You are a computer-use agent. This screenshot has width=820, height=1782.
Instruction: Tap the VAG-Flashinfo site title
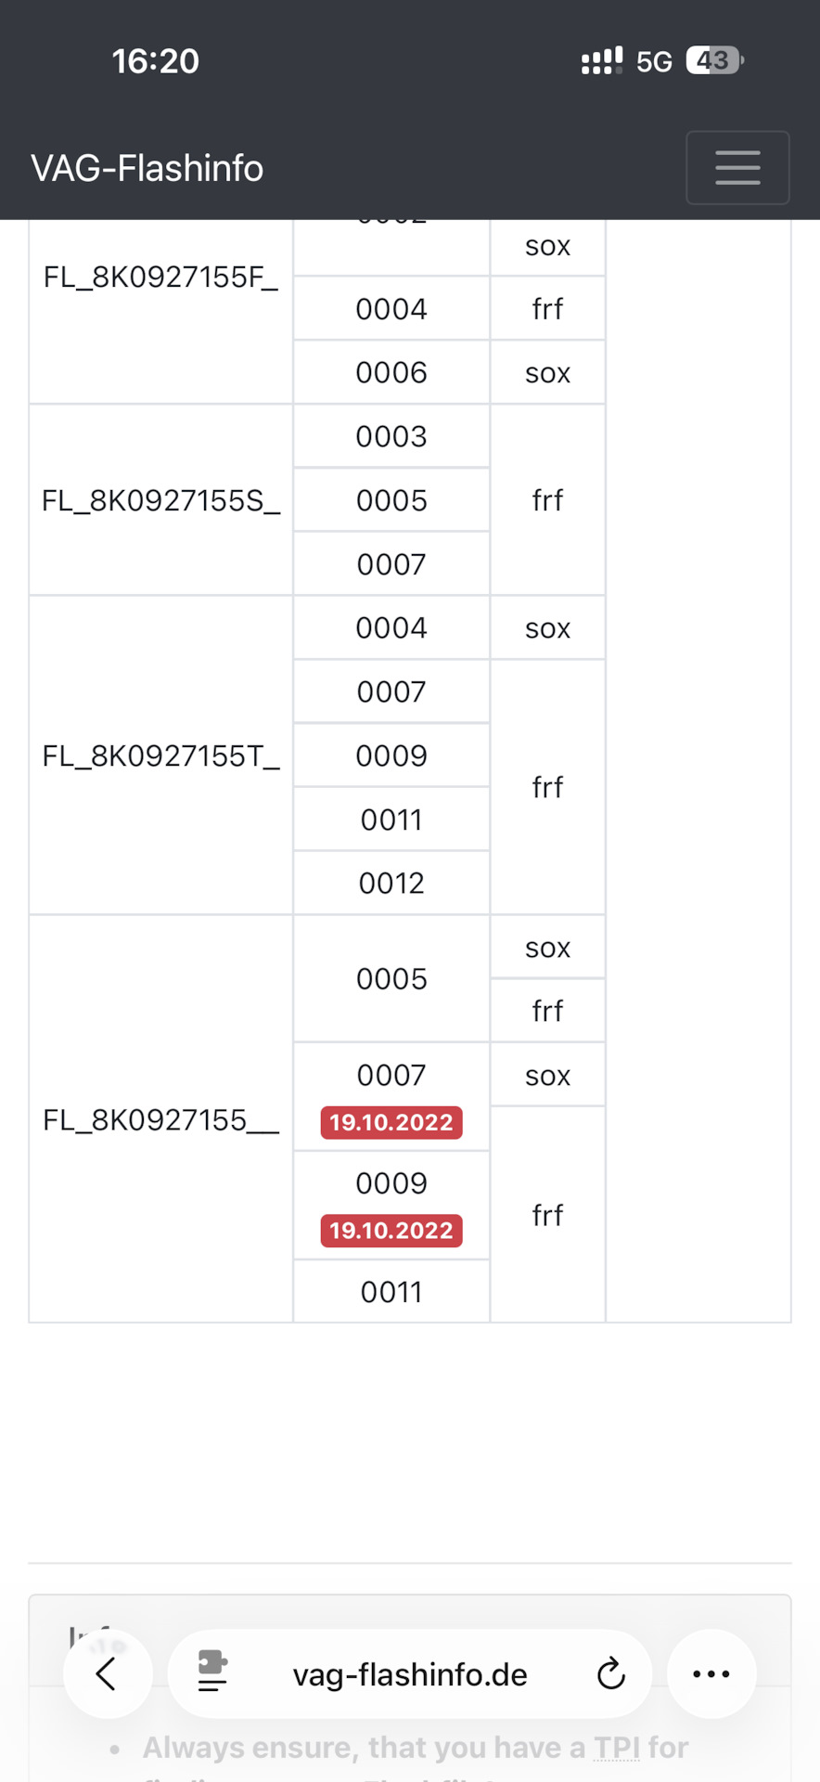(x=147, y=168)
